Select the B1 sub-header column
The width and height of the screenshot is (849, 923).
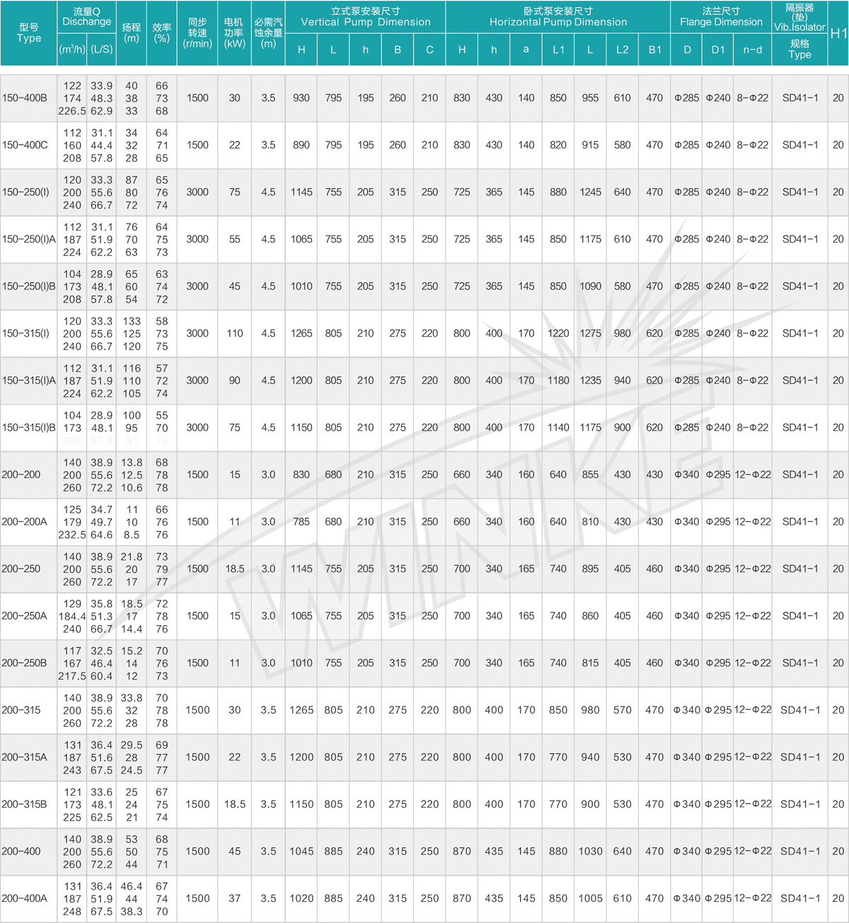pos(654,50)
